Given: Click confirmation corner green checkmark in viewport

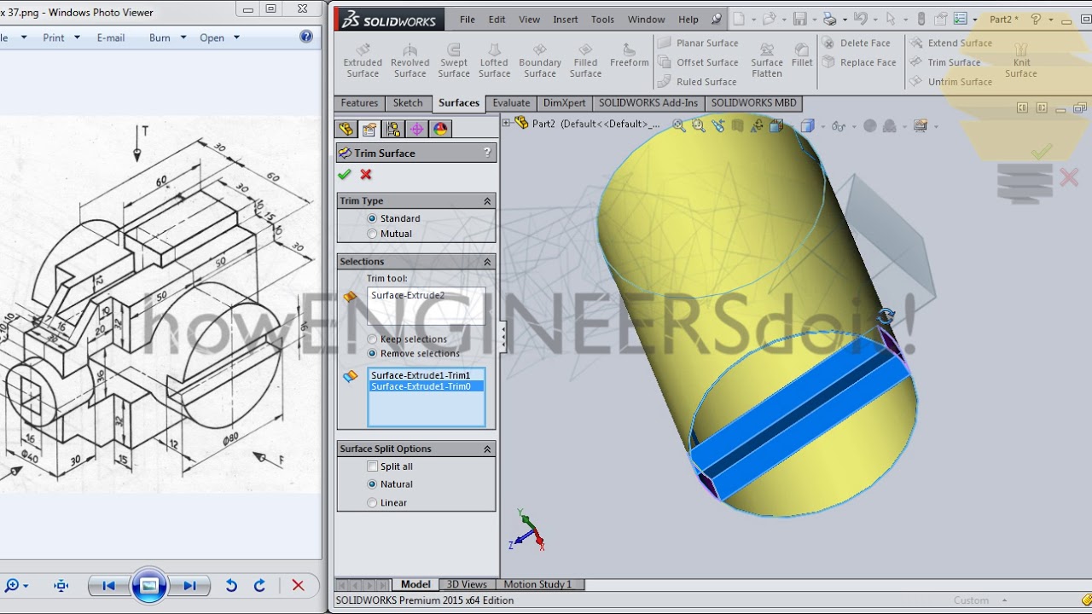Looking at the screenshot, I should 1041,153.
